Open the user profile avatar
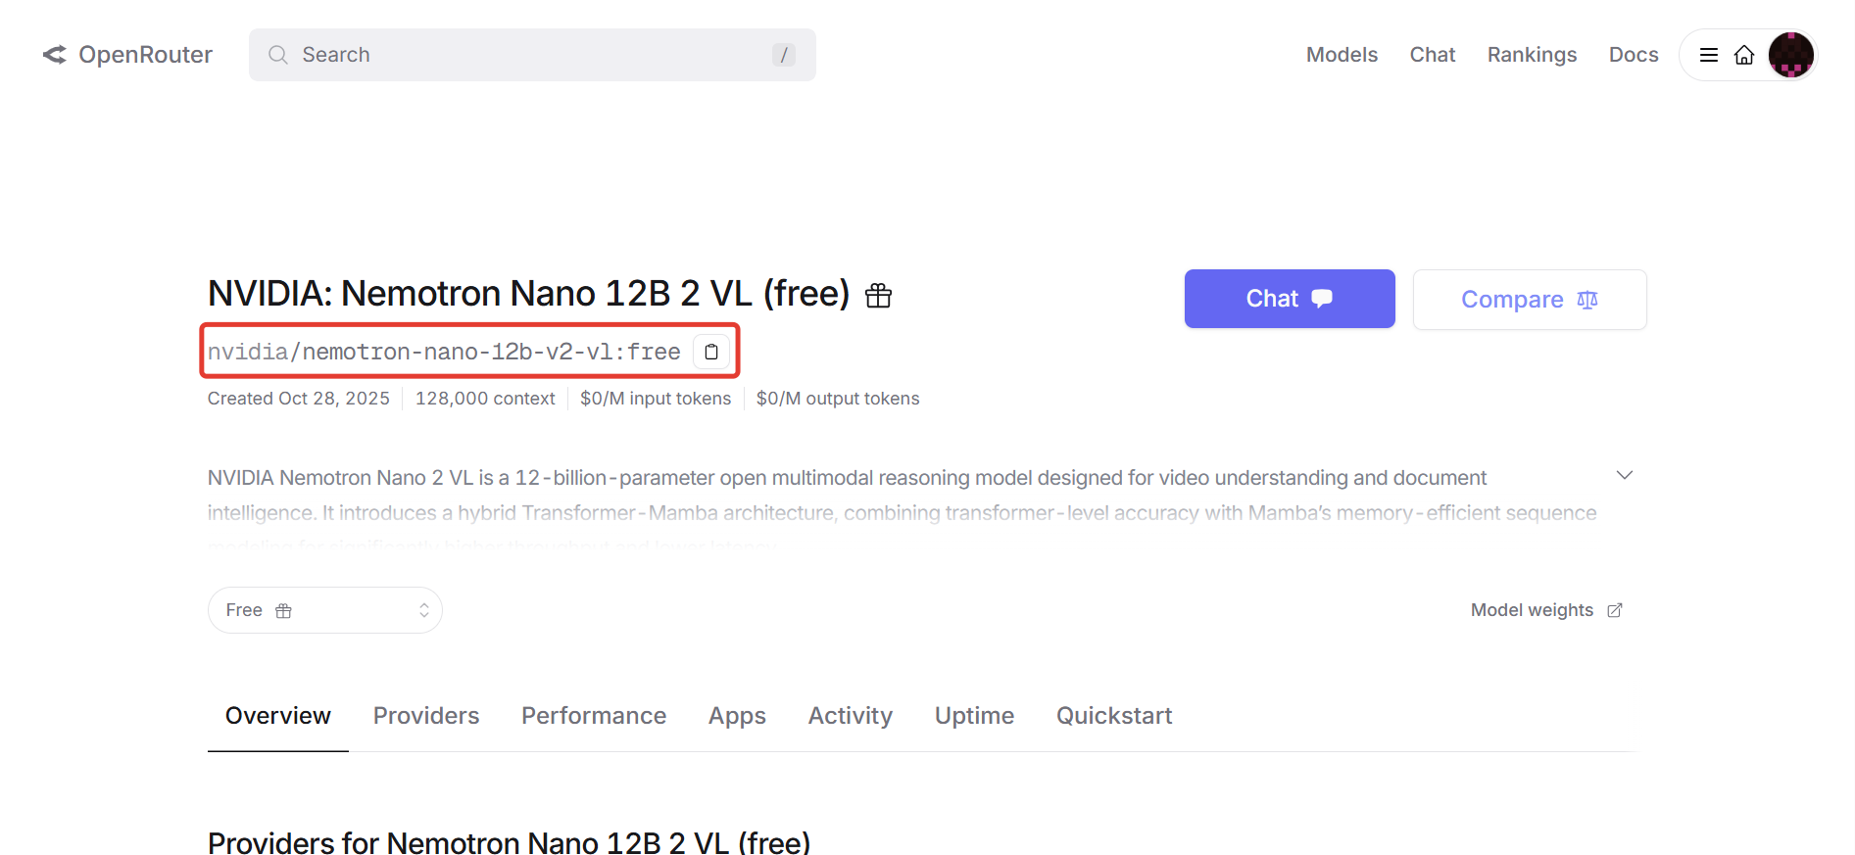This screenshot has height=855, width=1855. tap(1790, 55)
